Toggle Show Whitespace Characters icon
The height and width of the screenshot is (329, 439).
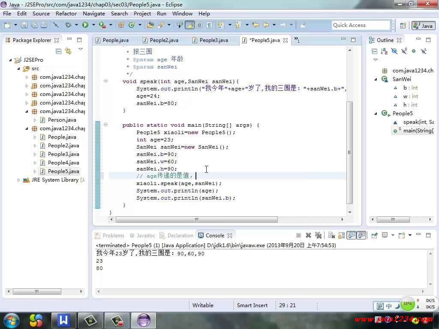click(x=209, y=25)
